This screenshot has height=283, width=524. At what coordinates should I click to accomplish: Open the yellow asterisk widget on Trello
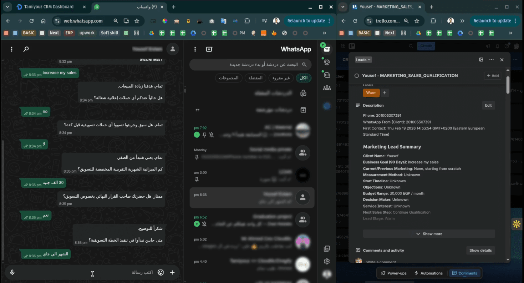pyautogui.click(x=516, y=224)
